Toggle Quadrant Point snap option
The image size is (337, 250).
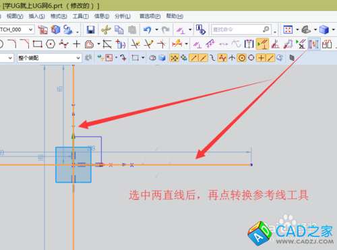click(251, 58)
